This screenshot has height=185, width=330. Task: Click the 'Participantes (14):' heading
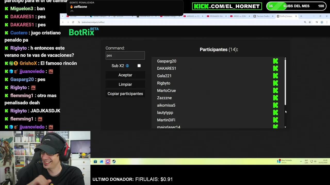click(x=219, y=50)
